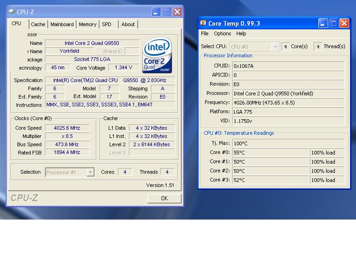Close the CPU-Z window

(x=177, y=12)
